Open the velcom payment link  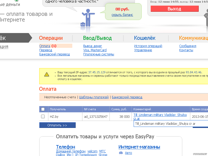point(92,151)
